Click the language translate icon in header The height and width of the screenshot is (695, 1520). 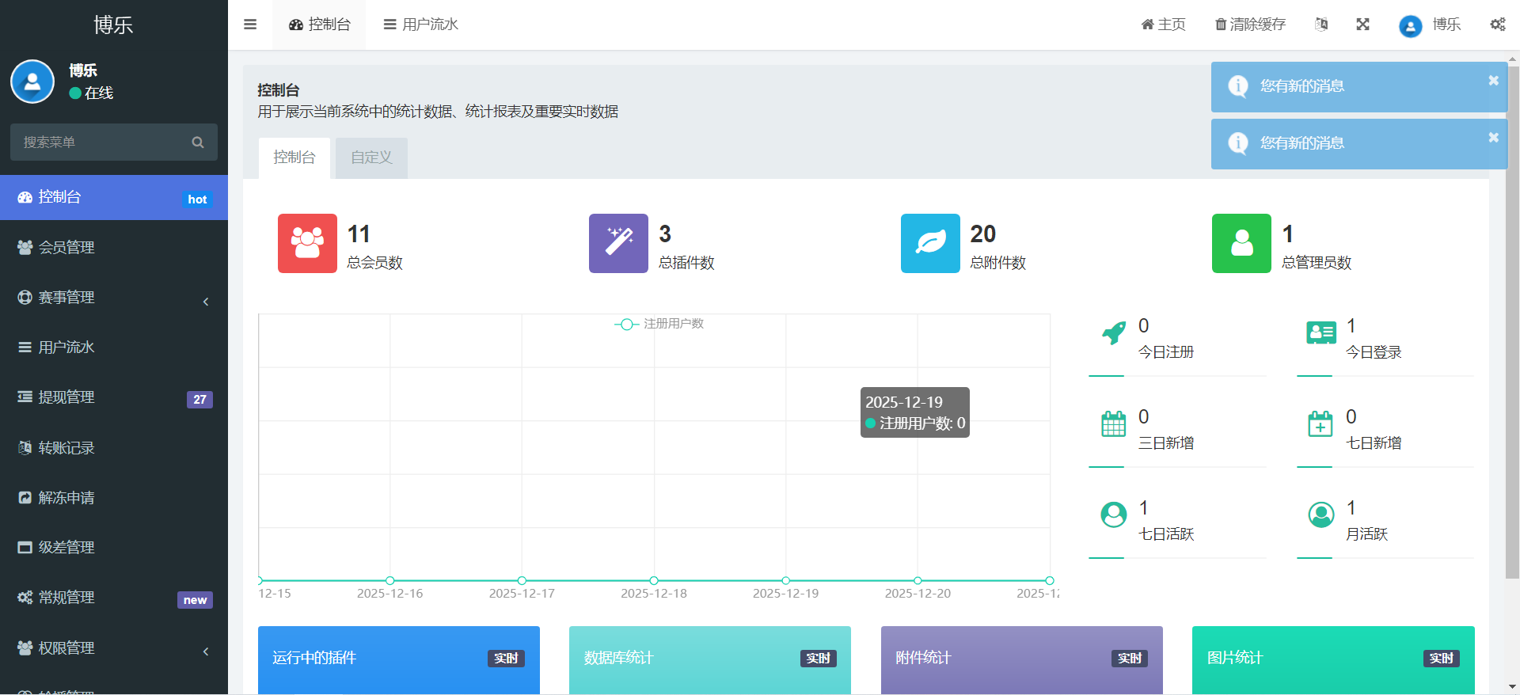(1320, 25)
